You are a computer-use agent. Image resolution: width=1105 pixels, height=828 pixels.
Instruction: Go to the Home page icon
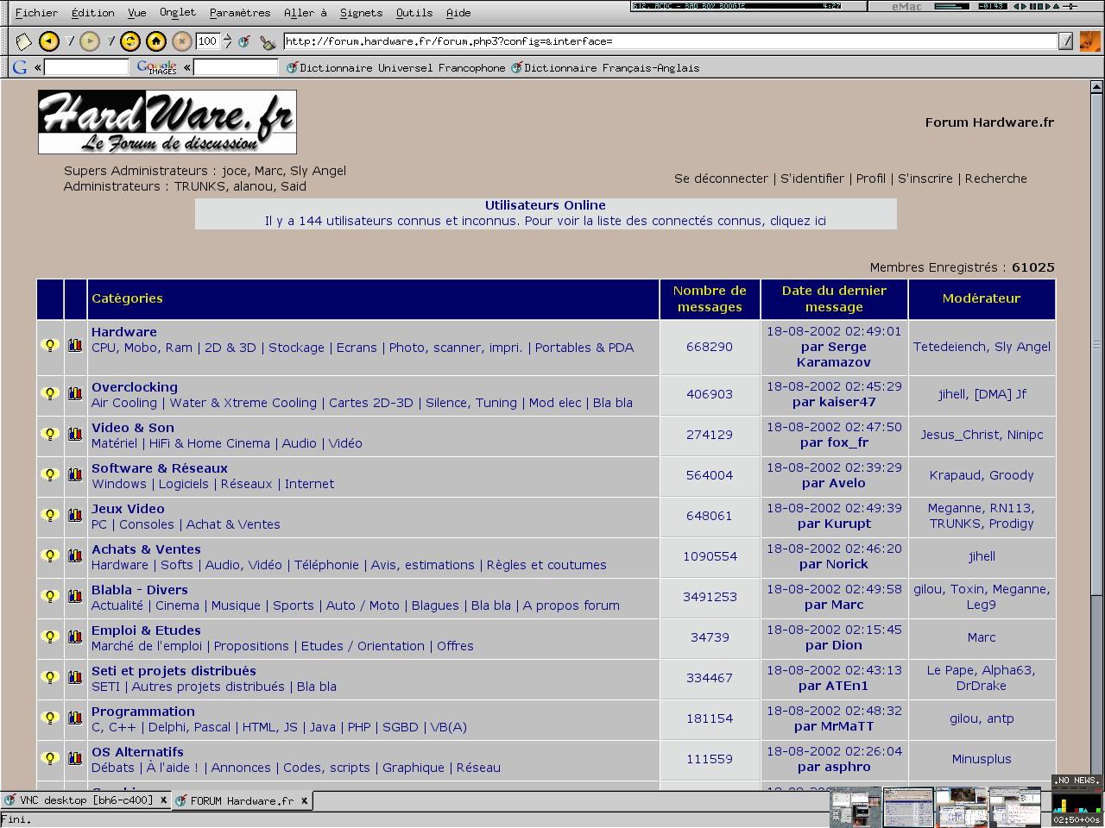(156, 41)
